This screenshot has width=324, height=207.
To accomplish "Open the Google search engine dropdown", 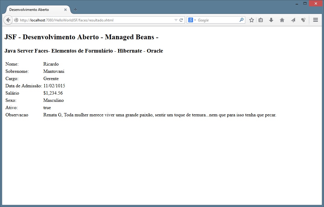I will pos(192,20).
